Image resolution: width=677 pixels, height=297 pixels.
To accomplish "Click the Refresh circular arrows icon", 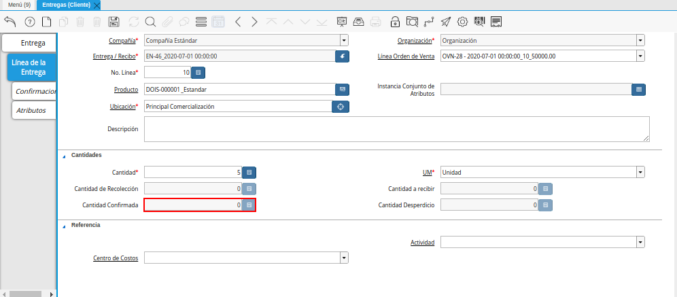I will pos(134,22).
